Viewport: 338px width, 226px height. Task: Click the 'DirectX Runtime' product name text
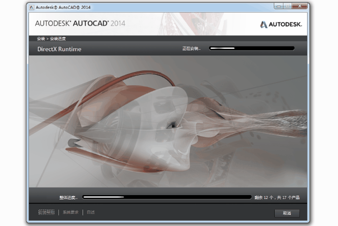point(59,49)
